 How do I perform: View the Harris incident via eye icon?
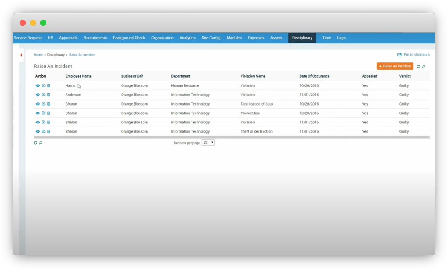pyautogui.click(x=38, y=86)
